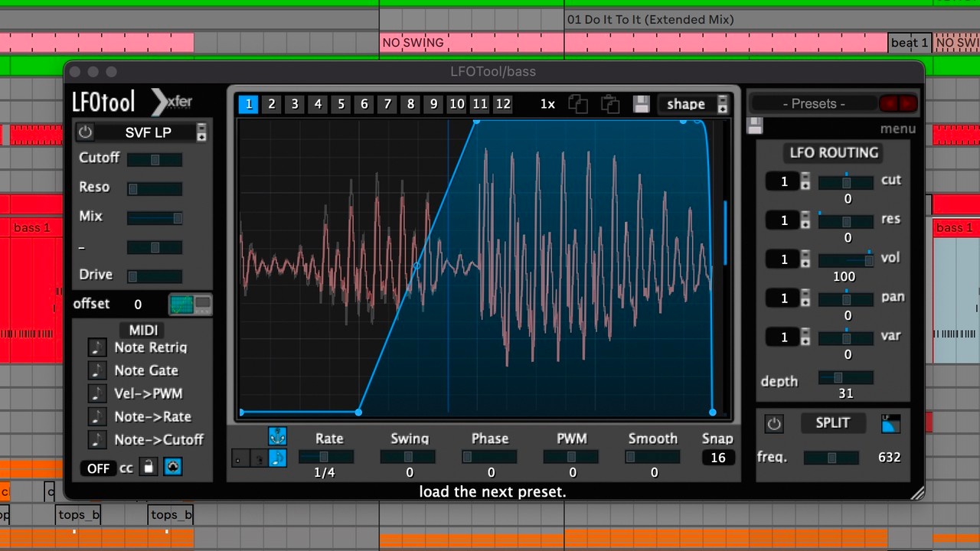Screen dimensions: 980x551
Task: Click the dotted note mode icon
Action: point(240,458)
